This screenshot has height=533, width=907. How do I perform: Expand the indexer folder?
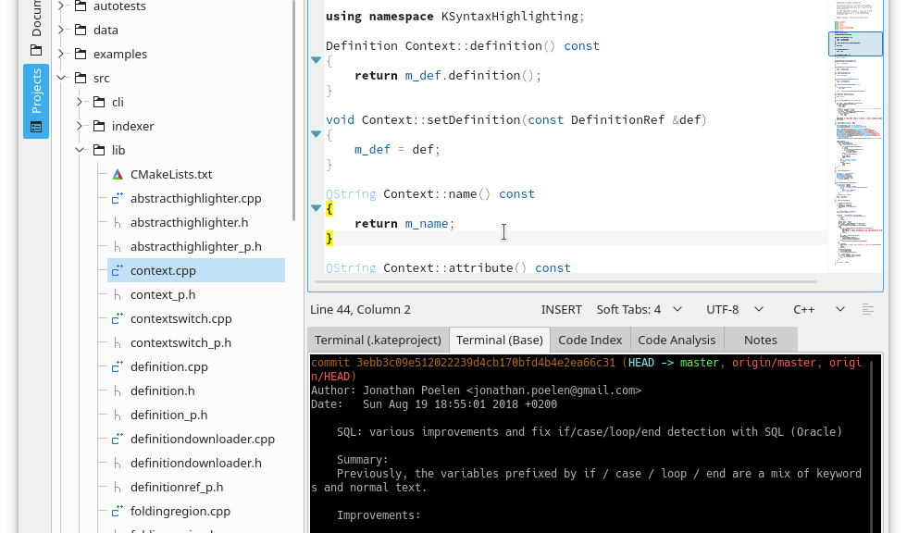pos(80,126)
